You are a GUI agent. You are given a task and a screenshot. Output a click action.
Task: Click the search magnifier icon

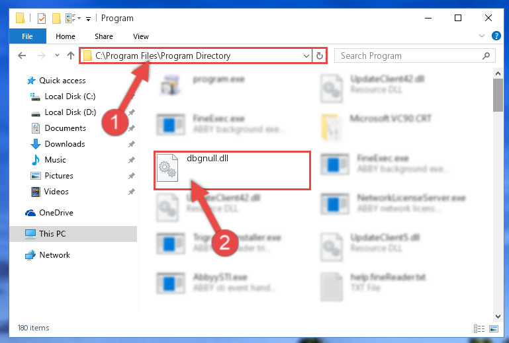(x=486, y=56)
